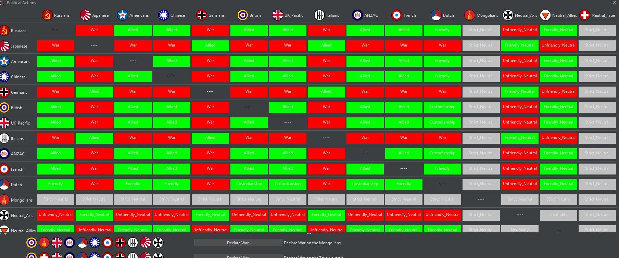This screenshot has height=258, width=619.
Task: Click the Neutral_True column header cross icon
Action: [585, 15]
